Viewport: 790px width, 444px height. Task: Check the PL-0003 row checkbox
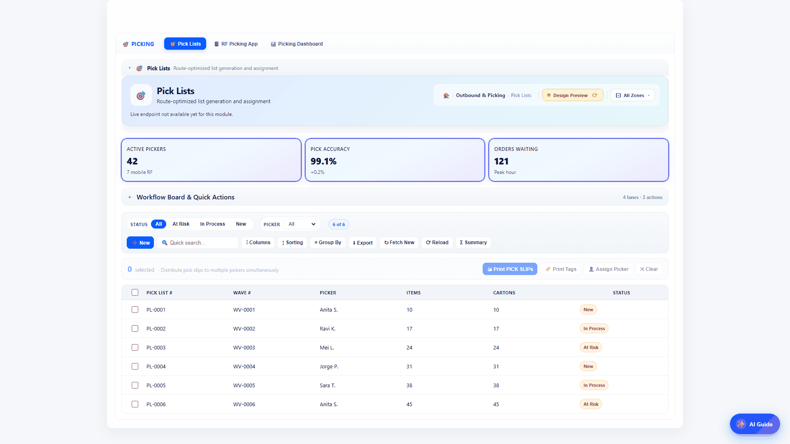[x=135, y=347]
